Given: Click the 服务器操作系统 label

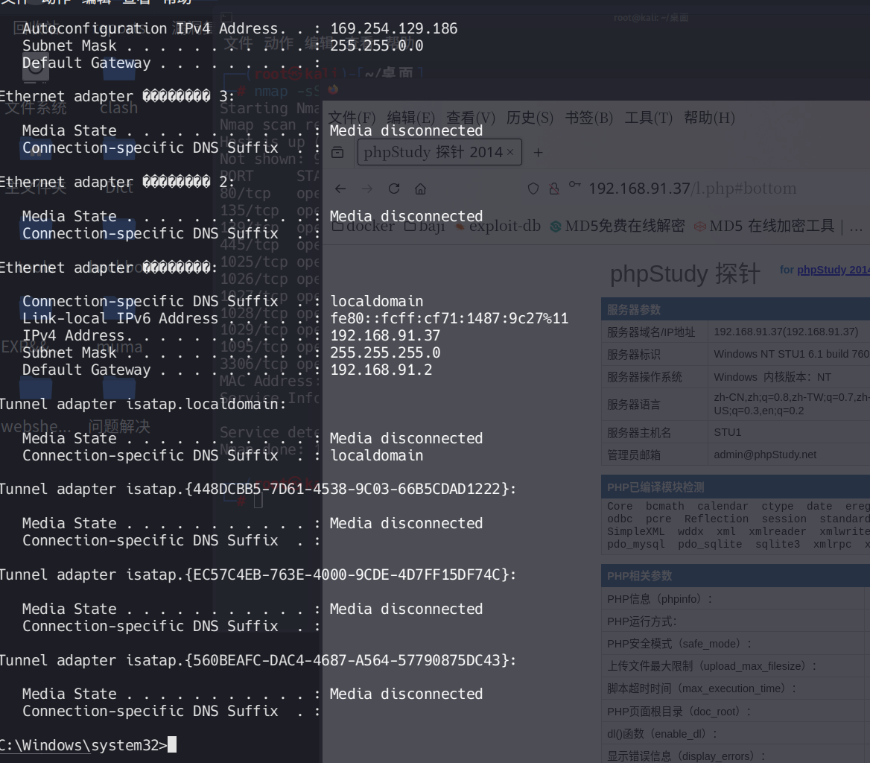Looking at the screenshot, I should coord(644,377).
